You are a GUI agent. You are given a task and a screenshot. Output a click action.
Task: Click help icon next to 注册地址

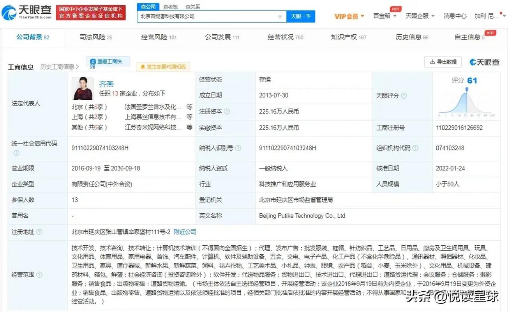tap(39, 232)
